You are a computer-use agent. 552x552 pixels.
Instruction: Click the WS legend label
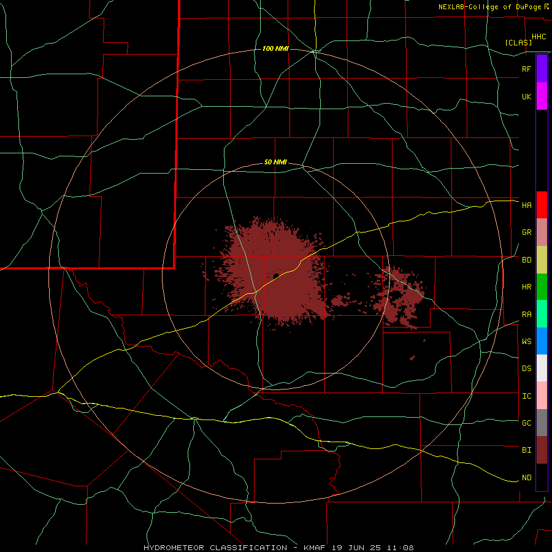(526, 342)
